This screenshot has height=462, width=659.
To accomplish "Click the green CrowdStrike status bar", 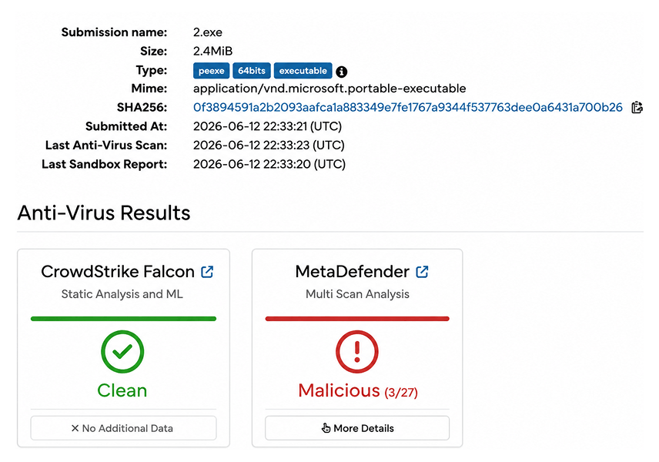I will point(123,319).
